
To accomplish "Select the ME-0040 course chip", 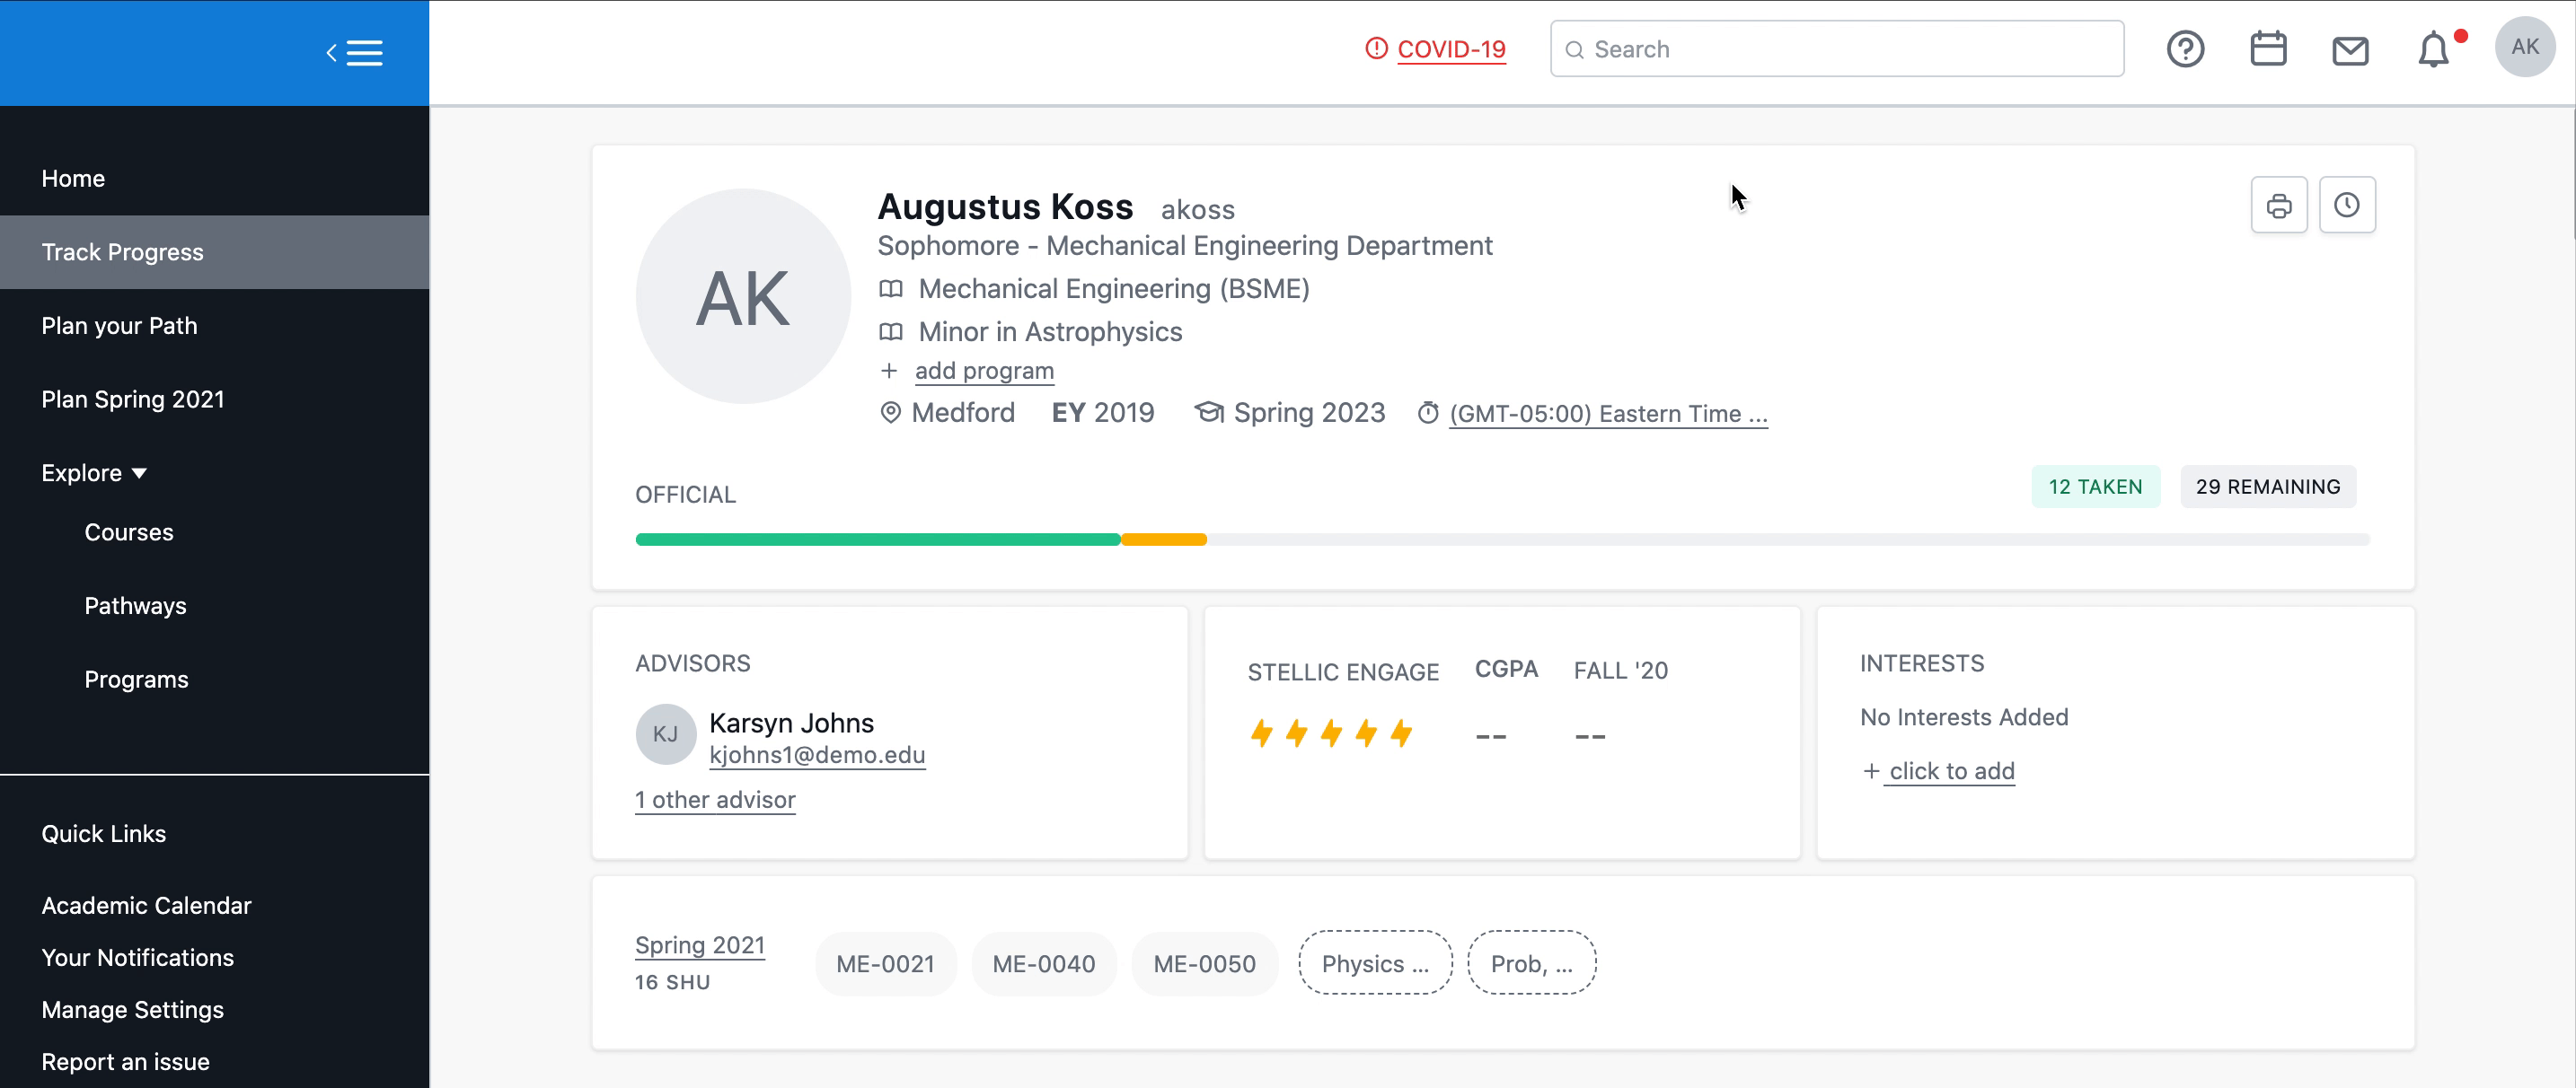I will (x=1043, y=964).
